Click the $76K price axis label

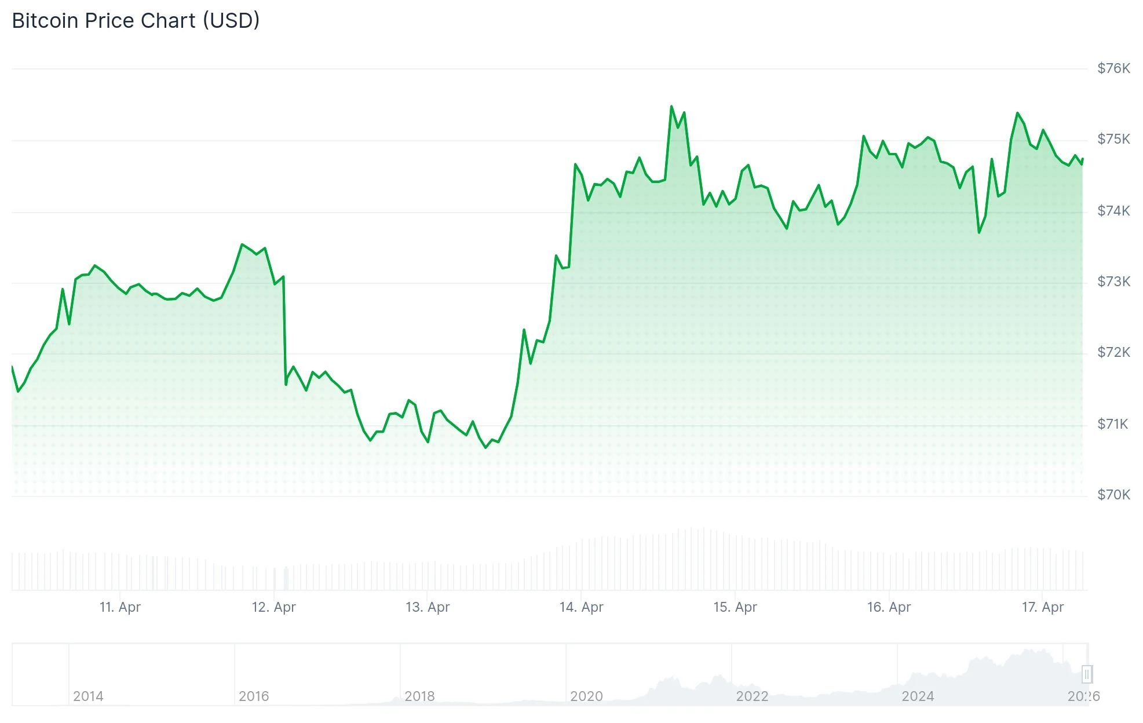pyautogui.click(x=1113, y=68)
